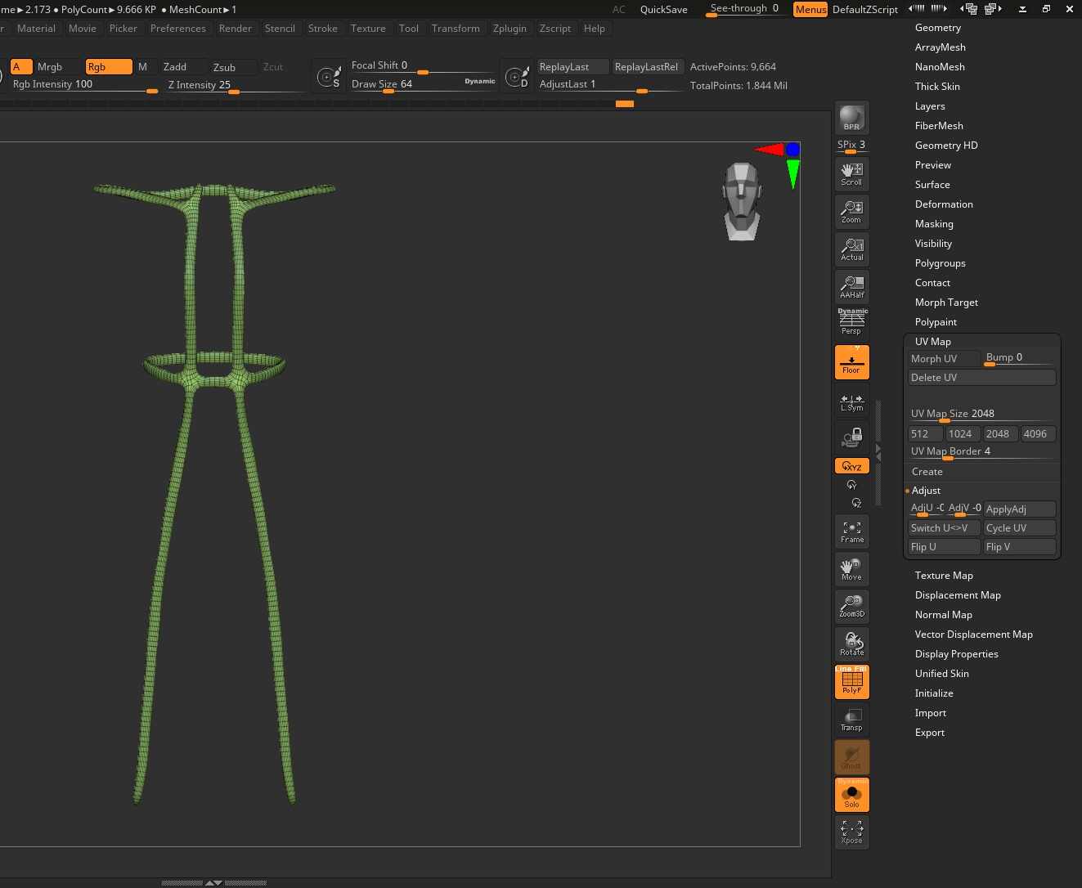Open the Render menu

(235, 28)
